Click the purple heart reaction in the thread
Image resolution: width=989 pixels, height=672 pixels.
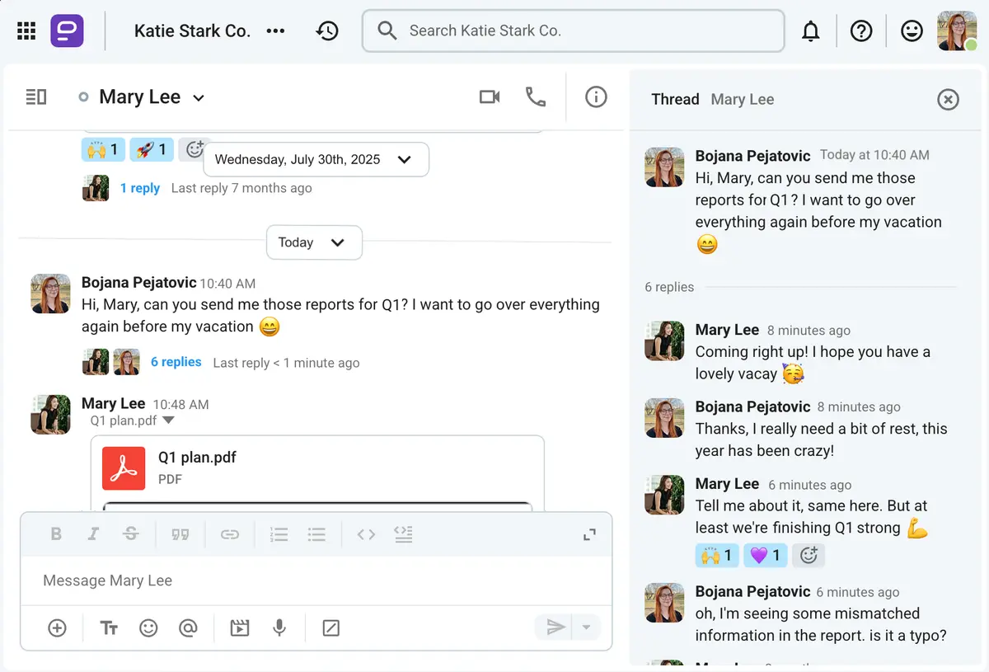coord(765,556)
